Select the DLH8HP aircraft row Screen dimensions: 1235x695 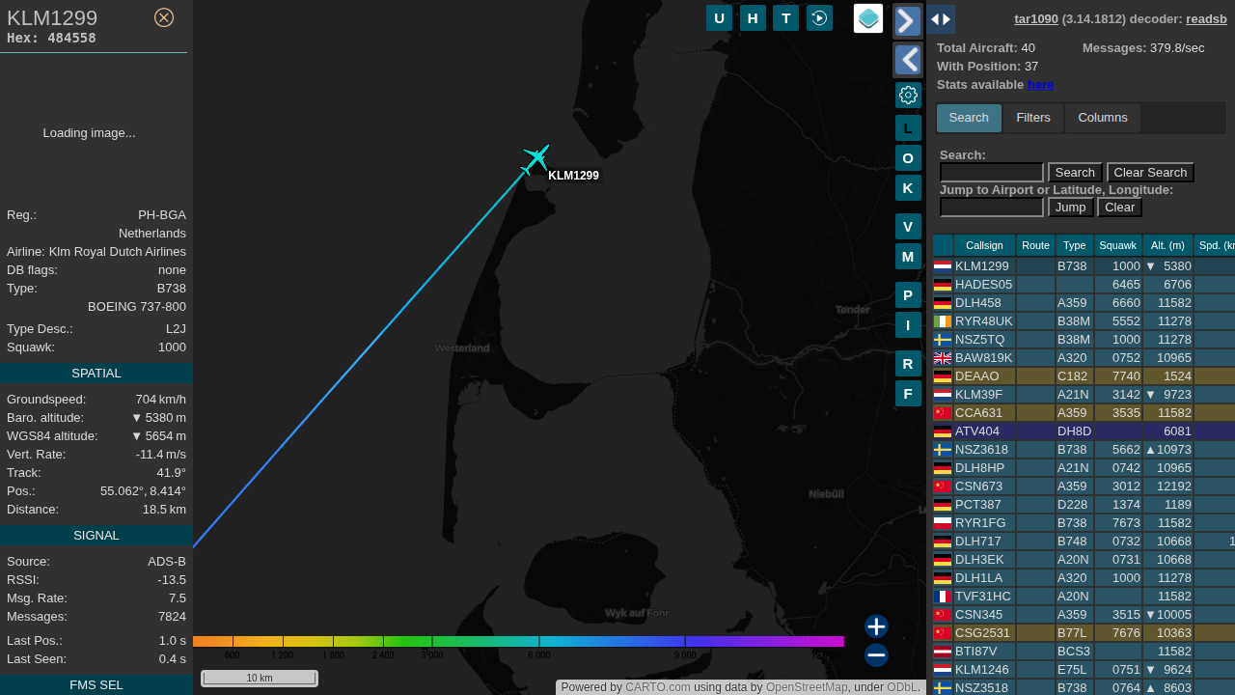coord(1084,468)
